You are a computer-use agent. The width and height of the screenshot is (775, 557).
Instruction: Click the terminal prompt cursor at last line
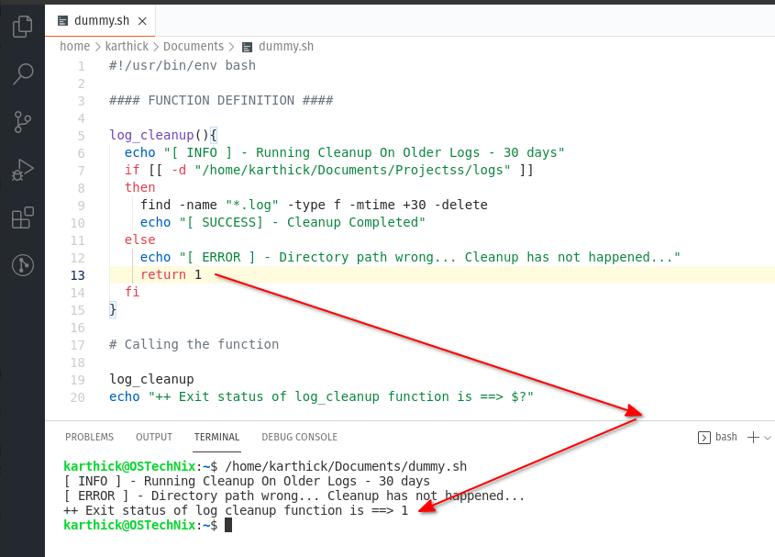[228, 525]
